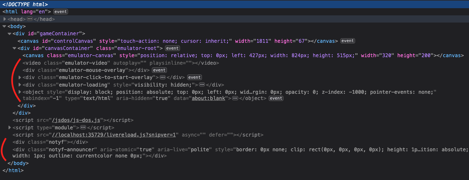Screen dimensions: 469x180
Task: Click ellipsis badge in module script
Action: pos(83,127)
